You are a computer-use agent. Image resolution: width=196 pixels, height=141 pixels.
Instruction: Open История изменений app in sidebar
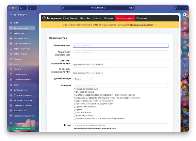coord(24,44)
